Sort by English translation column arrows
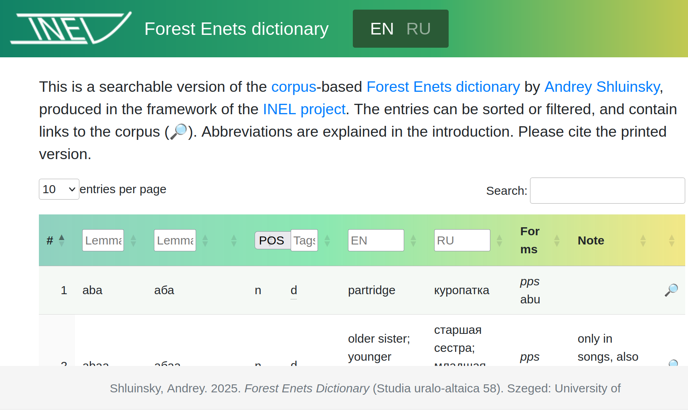The image size is (688, 410). point(413,240)
